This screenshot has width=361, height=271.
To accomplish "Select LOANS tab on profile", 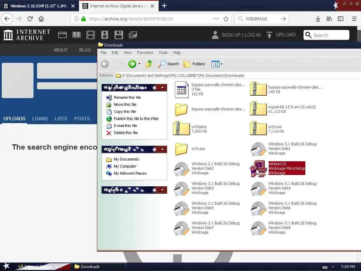I will pyautogui.click(x=40, y=119).
